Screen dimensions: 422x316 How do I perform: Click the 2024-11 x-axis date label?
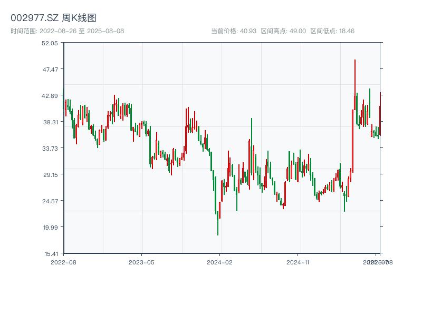coord(298,262)
